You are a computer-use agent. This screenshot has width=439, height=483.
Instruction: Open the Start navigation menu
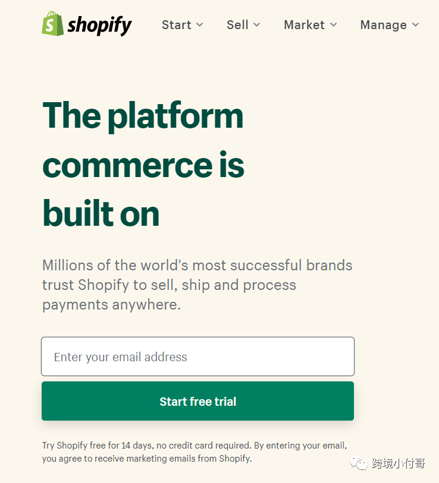click(x=177, y=25)
